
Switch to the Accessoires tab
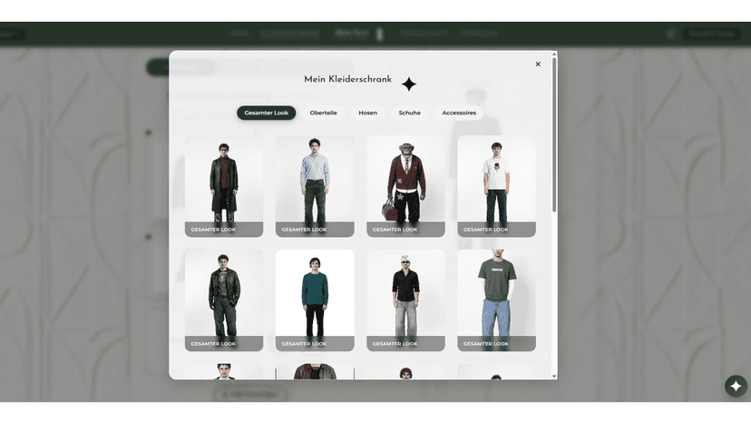click(x=459, y=113)
